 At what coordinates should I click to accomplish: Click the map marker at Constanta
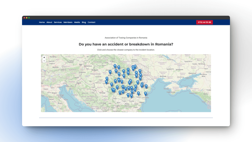(145, 93)
